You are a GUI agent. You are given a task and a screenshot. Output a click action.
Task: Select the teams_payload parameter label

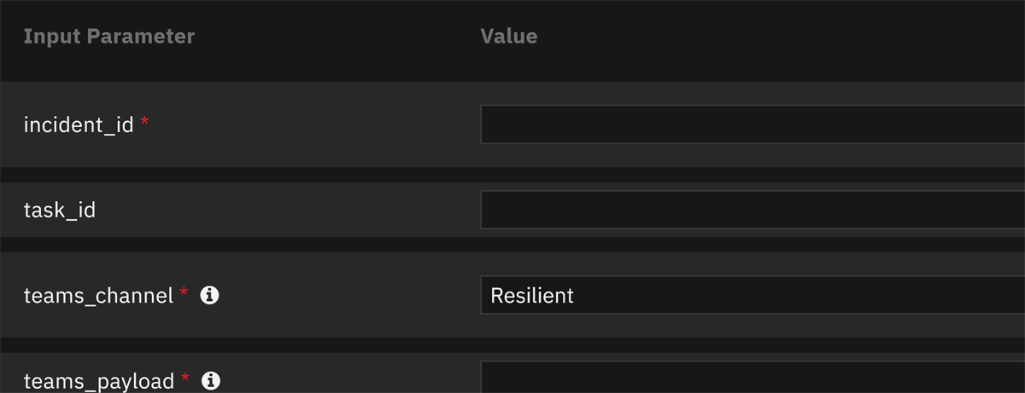[x=99, y=381]
